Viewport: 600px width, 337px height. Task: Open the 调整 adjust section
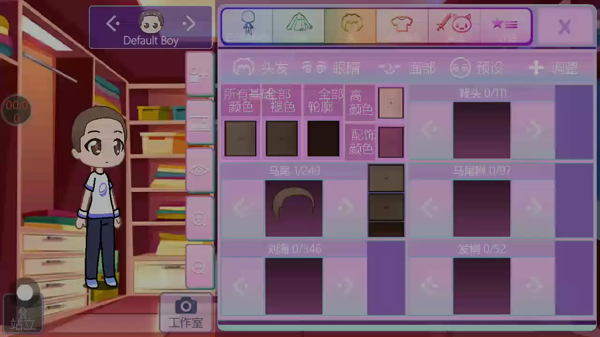[553, 68]
